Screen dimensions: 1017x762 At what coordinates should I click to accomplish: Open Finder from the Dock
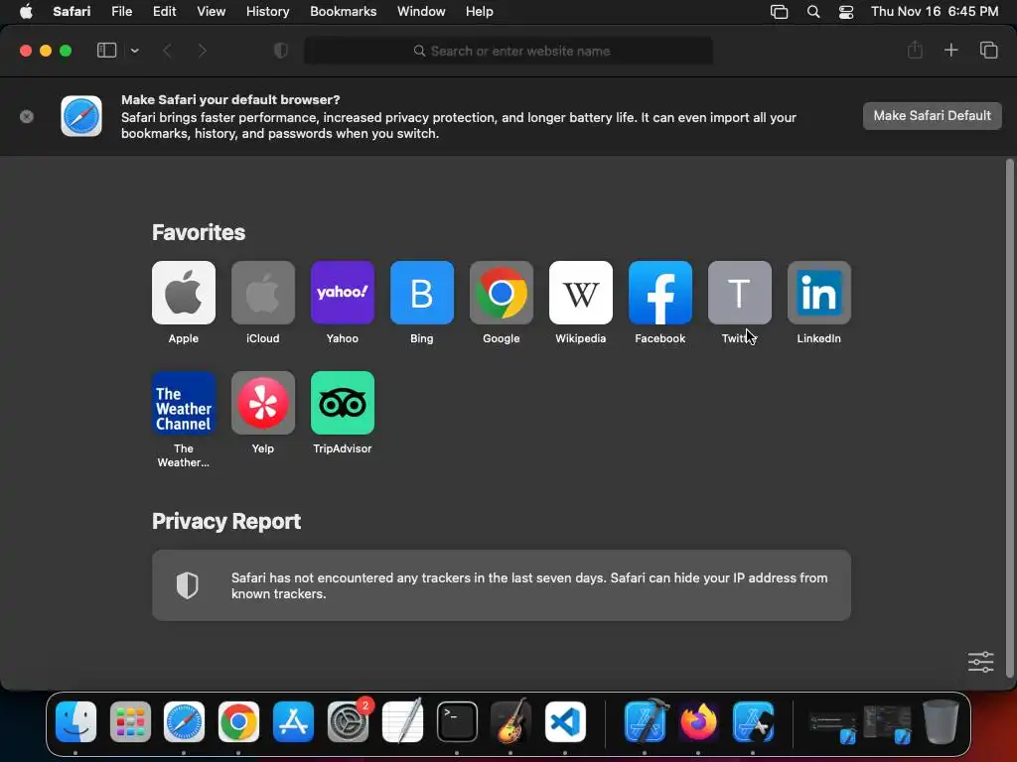75,721
